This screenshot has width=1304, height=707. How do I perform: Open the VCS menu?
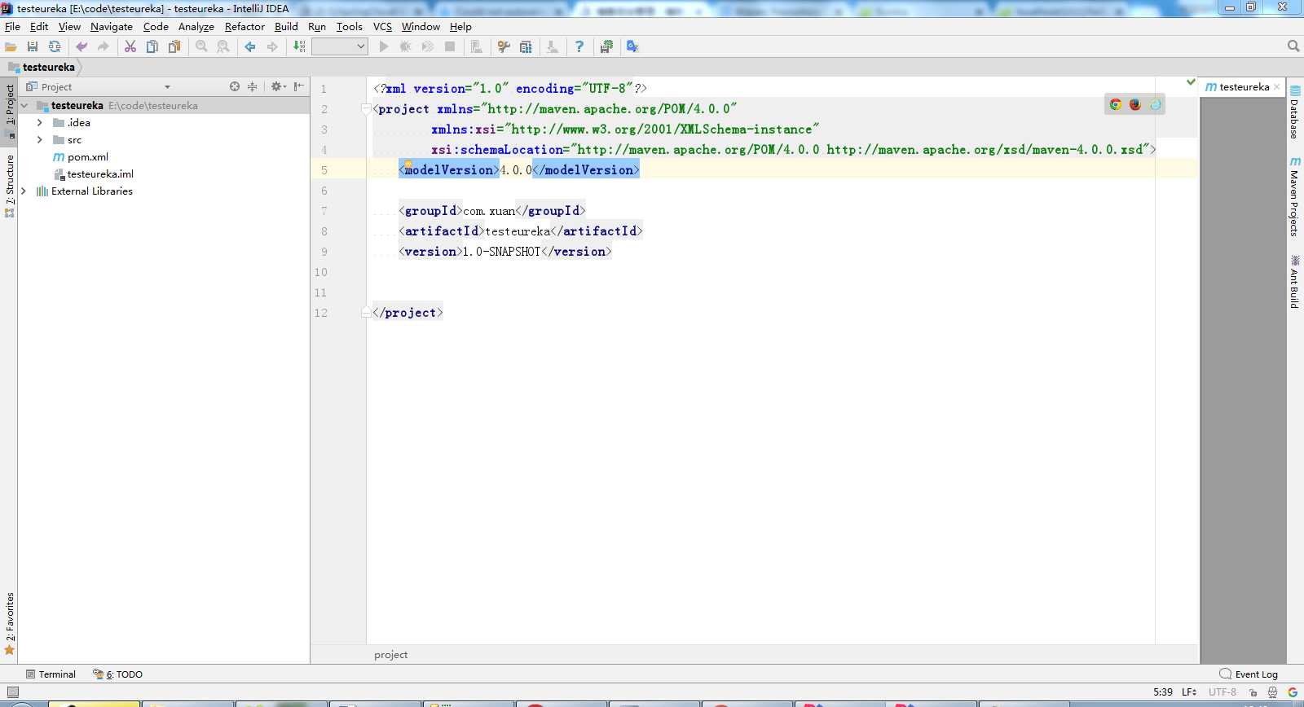pos(382,27)
